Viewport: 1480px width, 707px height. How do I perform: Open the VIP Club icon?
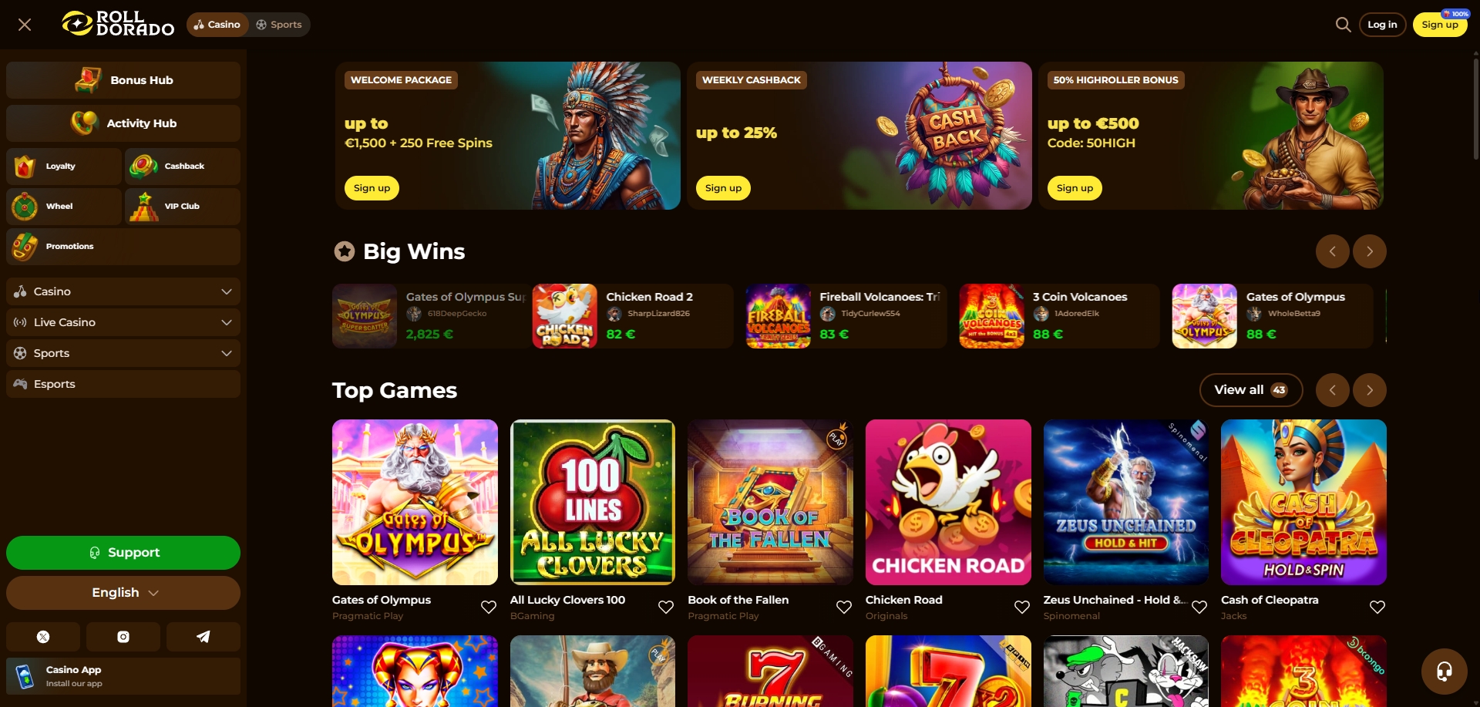[144, 207]
